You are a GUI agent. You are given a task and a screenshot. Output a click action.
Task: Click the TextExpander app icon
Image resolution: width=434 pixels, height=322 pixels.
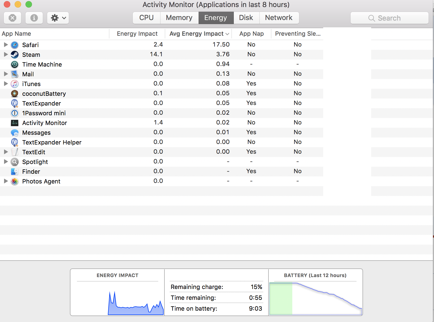[x=15, y=103]
